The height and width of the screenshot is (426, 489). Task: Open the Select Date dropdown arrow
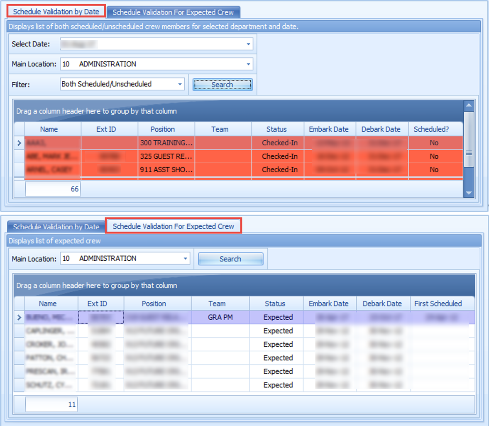pyautogui.click(x=248, y=44)
